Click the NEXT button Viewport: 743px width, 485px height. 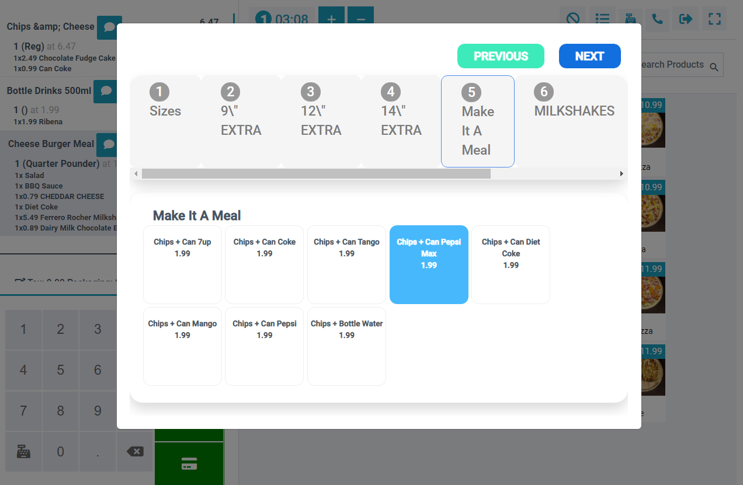589,56
